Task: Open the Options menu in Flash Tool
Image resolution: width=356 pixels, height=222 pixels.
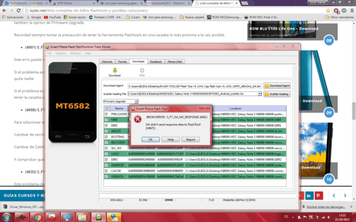Action: tap(61, 53)
